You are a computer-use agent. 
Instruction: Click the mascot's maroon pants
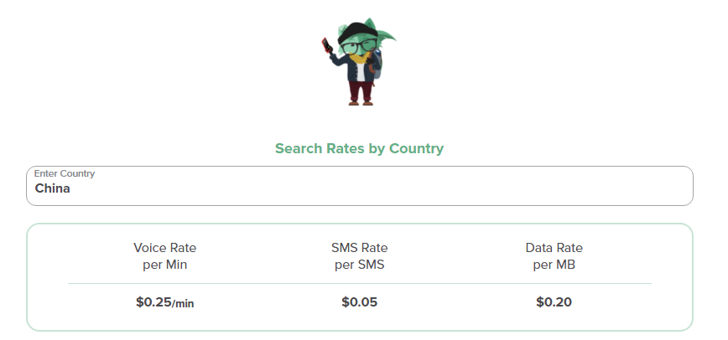click(x=360, y=87)
